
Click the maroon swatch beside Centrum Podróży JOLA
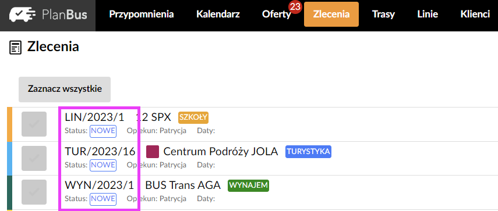[153, 152]
